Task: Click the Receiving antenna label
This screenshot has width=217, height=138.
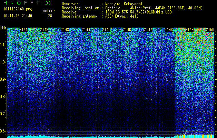Action: pyautogui.click(x=79, y=16)
